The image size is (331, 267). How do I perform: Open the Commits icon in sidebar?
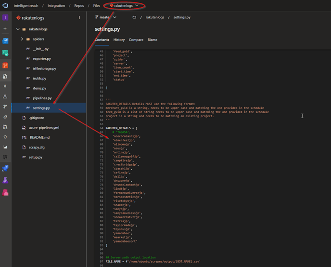[5, 86]
